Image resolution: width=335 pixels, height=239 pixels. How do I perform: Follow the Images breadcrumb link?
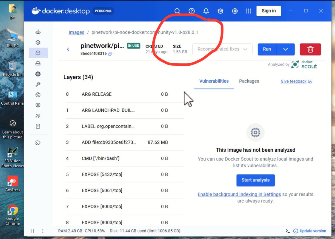(x=76, y=32)
